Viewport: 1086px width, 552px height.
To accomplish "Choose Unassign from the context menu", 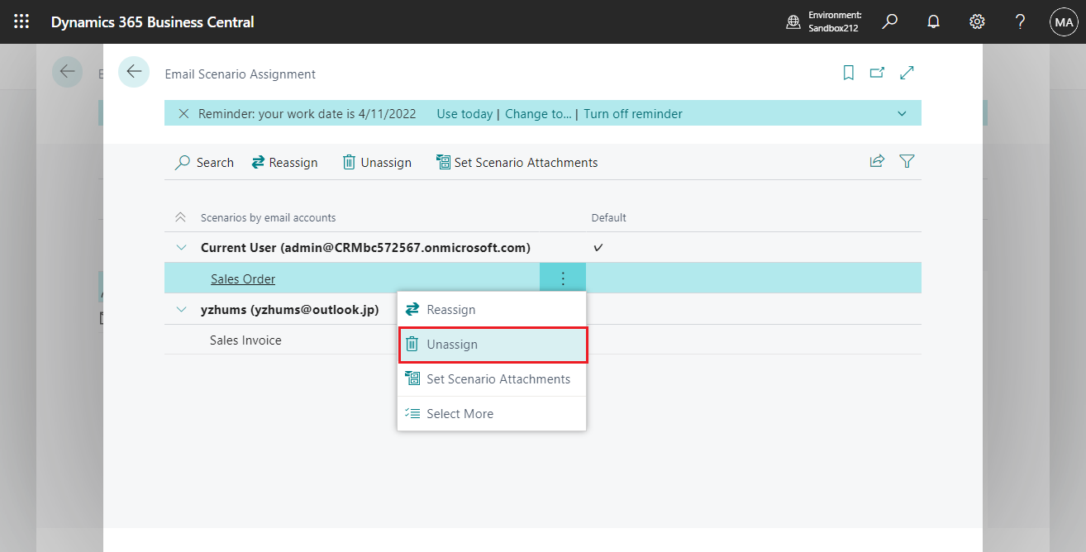I will click(x=493, y=344).
